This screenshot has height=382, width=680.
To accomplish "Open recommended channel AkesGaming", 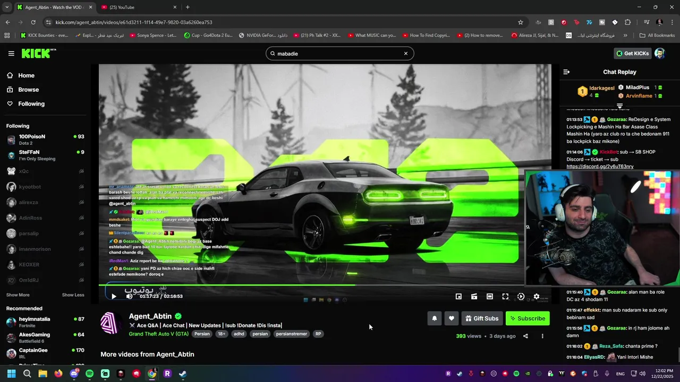I will tap(45, 337).
